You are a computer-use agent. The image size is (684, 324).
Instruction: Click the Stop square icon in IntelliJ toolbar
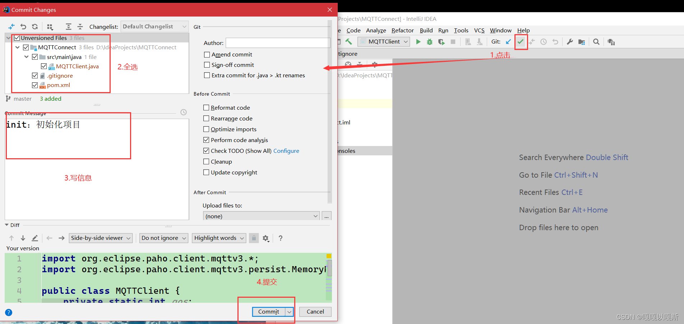[x=453, y=42]
